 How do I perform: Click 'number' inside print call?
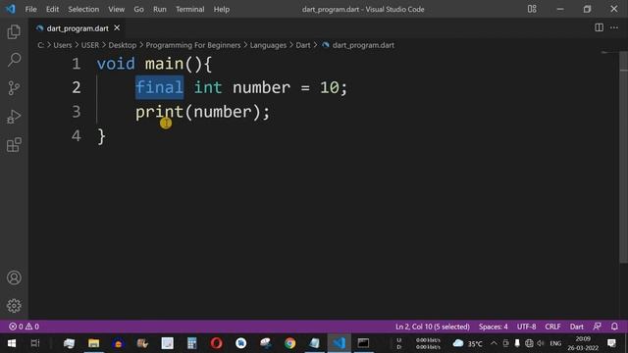coord(223,112)
